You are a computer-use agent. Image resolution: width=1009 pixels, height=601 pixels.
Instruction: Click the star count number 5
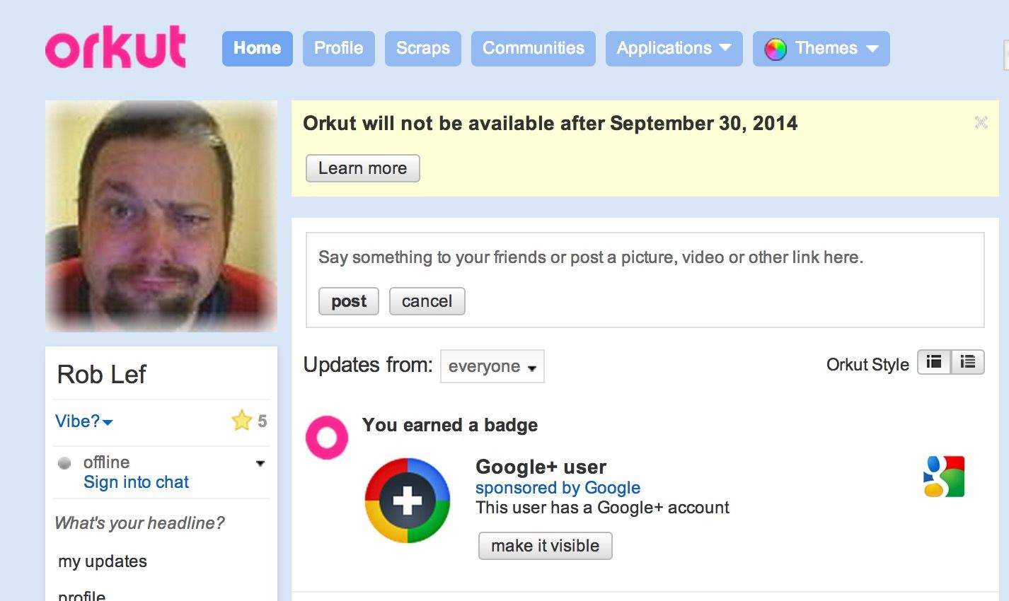(262, 421)
